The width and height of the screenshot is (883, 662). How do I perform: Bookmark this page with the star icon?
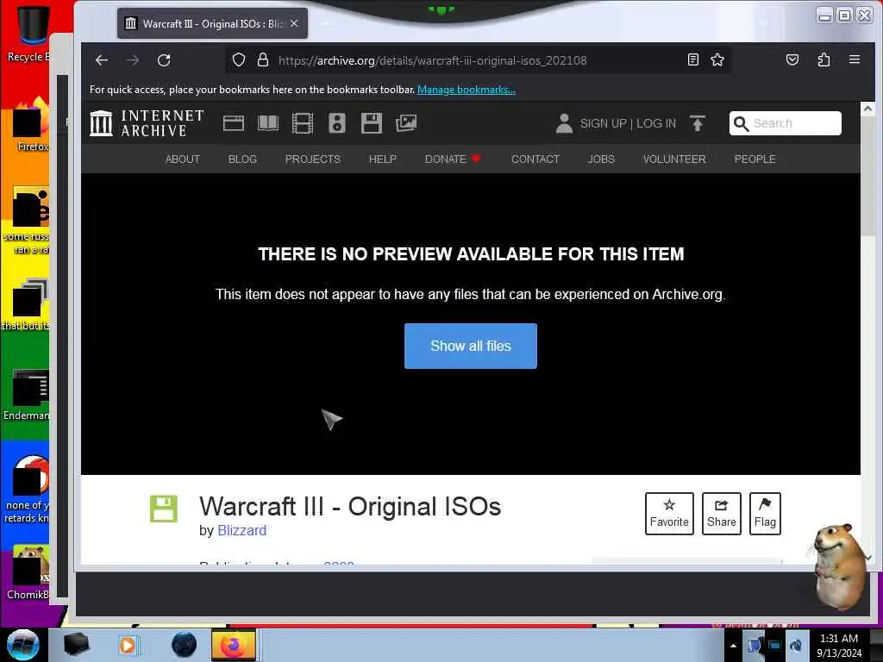pos(717,59)
